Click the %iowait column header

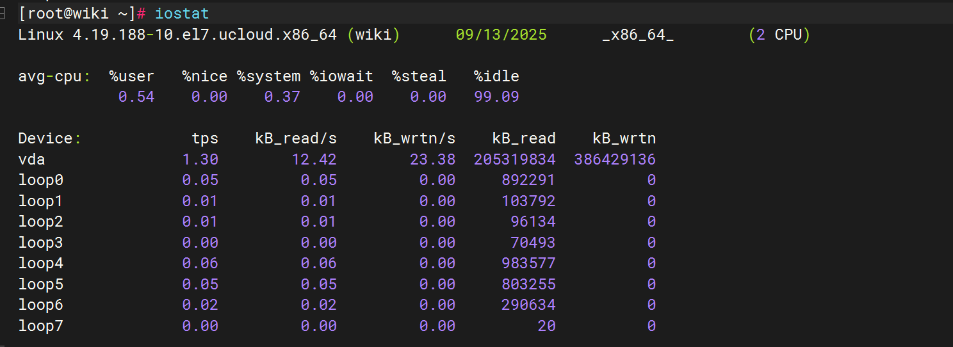[x=341, y=76]
